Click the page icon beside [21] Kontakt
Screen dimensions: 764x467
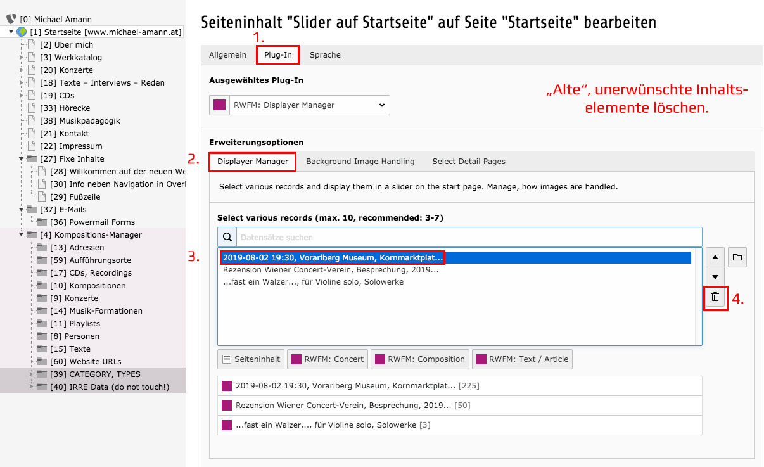[31, 133]
